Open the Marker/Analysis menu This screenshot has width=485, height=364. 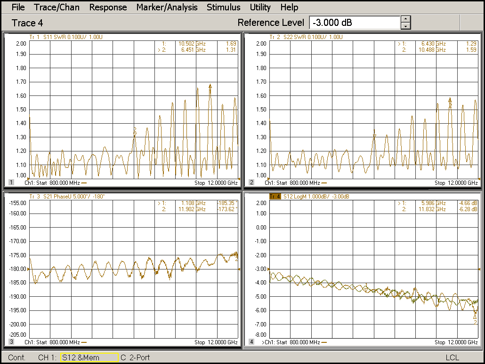(x=167, y=7)
